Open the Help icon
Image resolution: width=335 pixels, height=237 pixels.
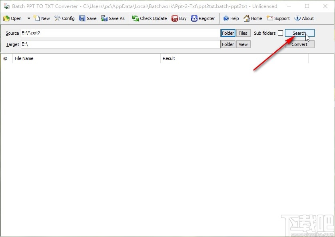(231, 18)
